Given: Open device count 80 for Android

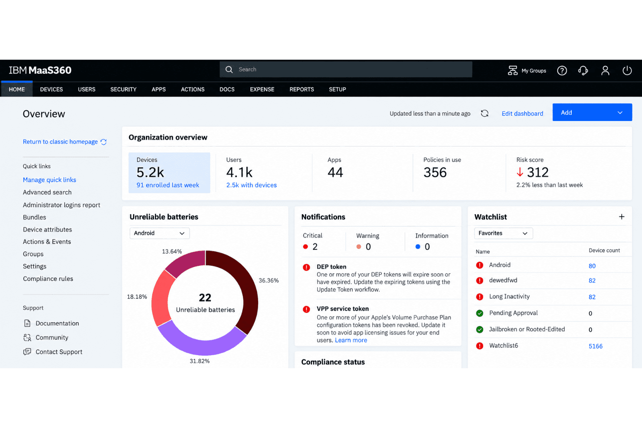Looking at the screenshot, I should [x=592, y=266].
